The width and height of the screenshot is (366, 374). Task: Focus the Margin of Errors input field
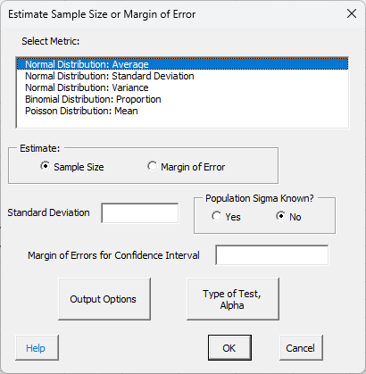coord(272,255)
